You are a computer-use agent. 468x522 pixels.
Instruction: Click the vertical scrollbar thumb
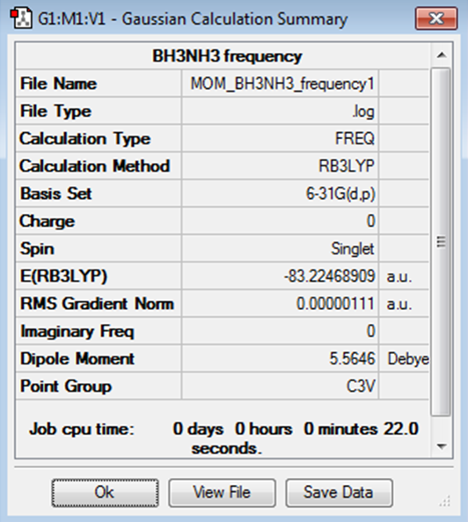click(x=441, y=242)
